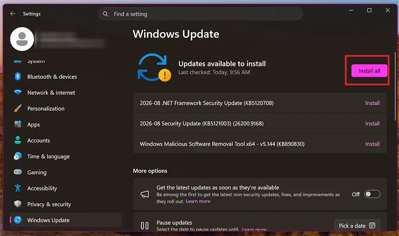Click the Accounts person icon
The image size is (399, 236).
tap(18, 140)
